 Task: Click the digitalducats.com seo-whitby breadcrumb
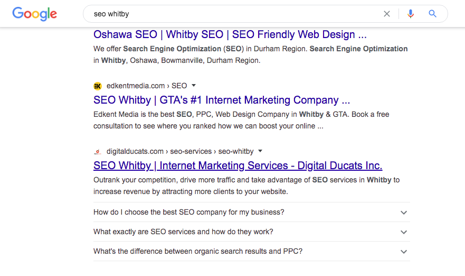[180, 151]
